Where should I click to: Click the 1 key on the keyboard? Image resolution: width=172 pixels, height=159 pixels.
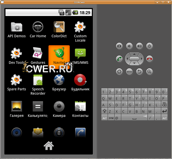click(104, 91)
